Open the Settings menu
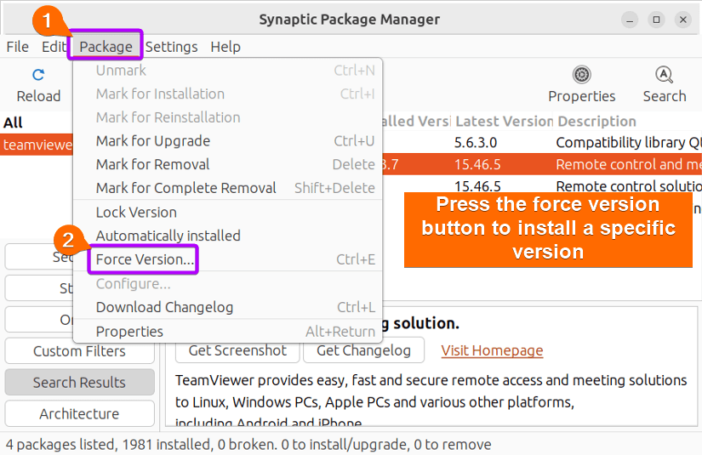This screenshot has height=455, width=702. 172,47
